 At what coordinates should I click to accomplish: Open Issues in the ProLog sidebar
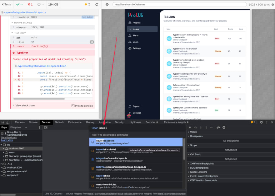[142, 29]
